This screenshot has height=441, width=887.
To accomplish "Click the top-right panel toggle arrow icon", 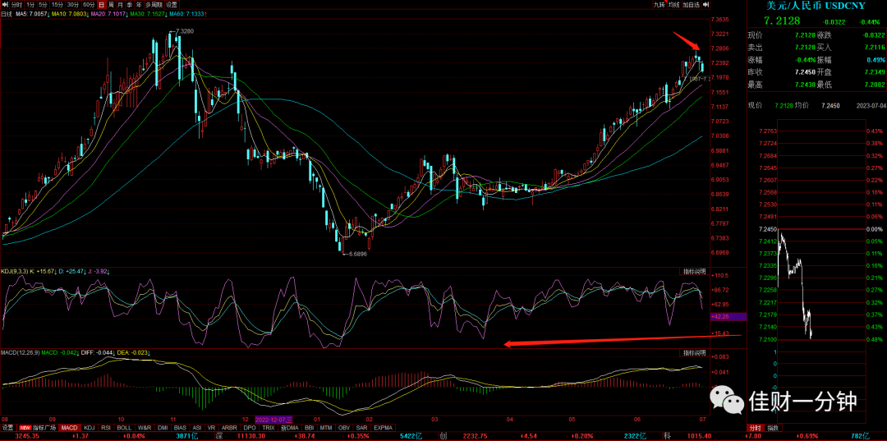I will tap(705, 5).
